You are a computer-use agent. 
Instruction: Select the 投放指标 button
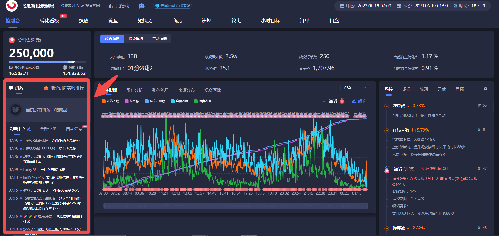[136, 39]
